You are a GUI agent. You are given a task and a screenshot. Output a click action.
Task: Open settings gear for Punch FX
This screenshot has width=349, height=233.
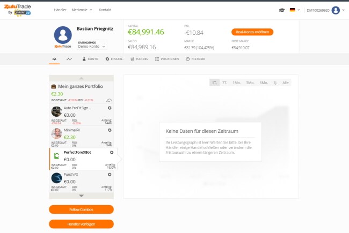point(110,175)
